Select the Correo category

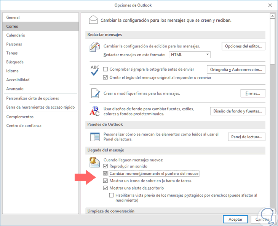click(x=40, y=26)
